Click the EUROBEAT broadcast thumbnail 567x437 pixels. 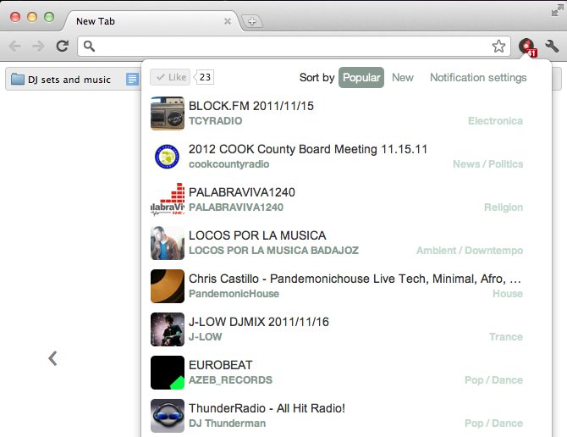167,373
